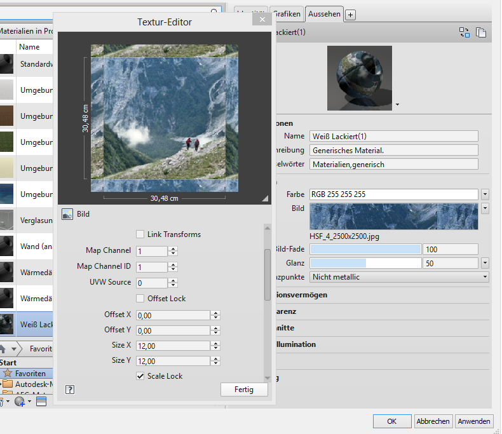Click the Materialien,generisch keywords field

click(x=394, y=164)
